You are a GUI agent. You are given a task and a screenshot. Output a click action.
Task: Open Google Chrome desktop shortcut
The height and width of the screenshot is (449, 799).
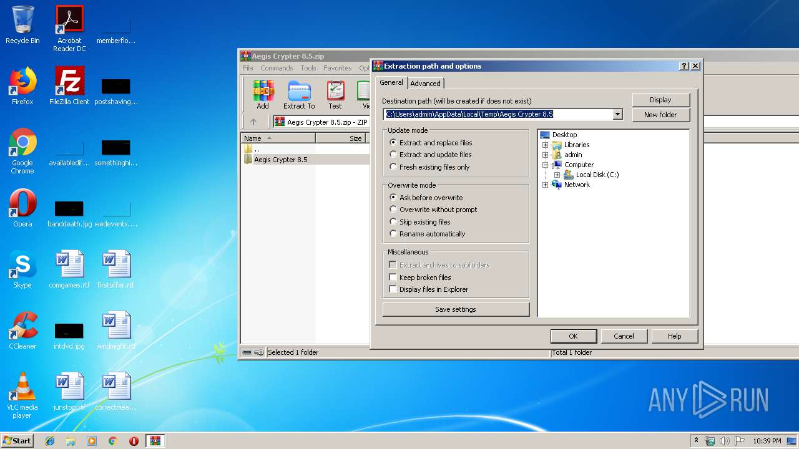click(22, 151)
